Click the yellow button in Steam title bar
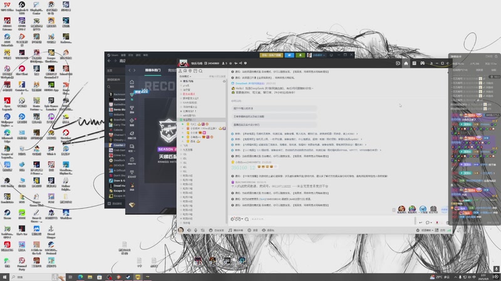The width and height of the screenshot is (501, 281). click(x=271, y=55)
